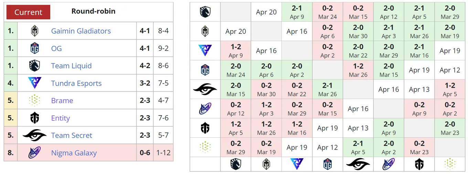This screenshot has width=468, height=174.
Task: Click the Brame logo in crosstable left column
Action: click(x=205, y=147)
